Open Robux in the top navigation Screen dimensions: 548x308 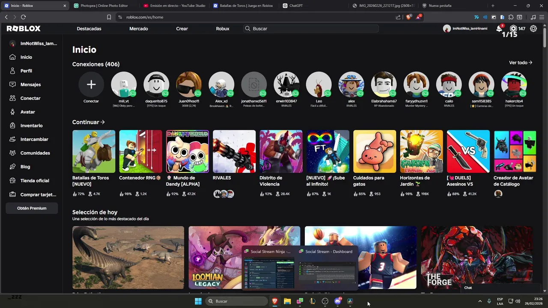click(223, 29)
